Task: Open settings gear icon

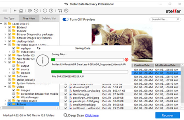Action: 30,11
